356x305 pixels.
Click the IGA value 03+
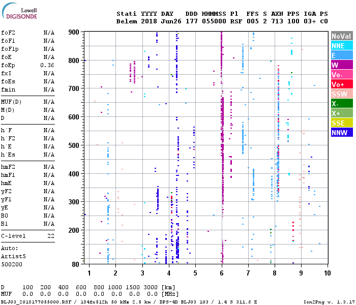click(310, 21)
